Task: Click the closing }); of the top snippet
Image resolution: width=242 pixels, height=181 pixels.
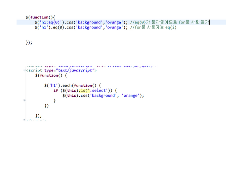Action: pyautogui.click(x=29, y=43)
